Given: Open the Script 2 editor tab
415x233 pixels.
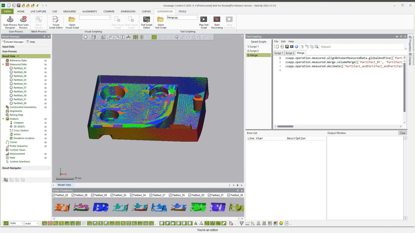Looking at the screenshot, I should pos(290,53).
